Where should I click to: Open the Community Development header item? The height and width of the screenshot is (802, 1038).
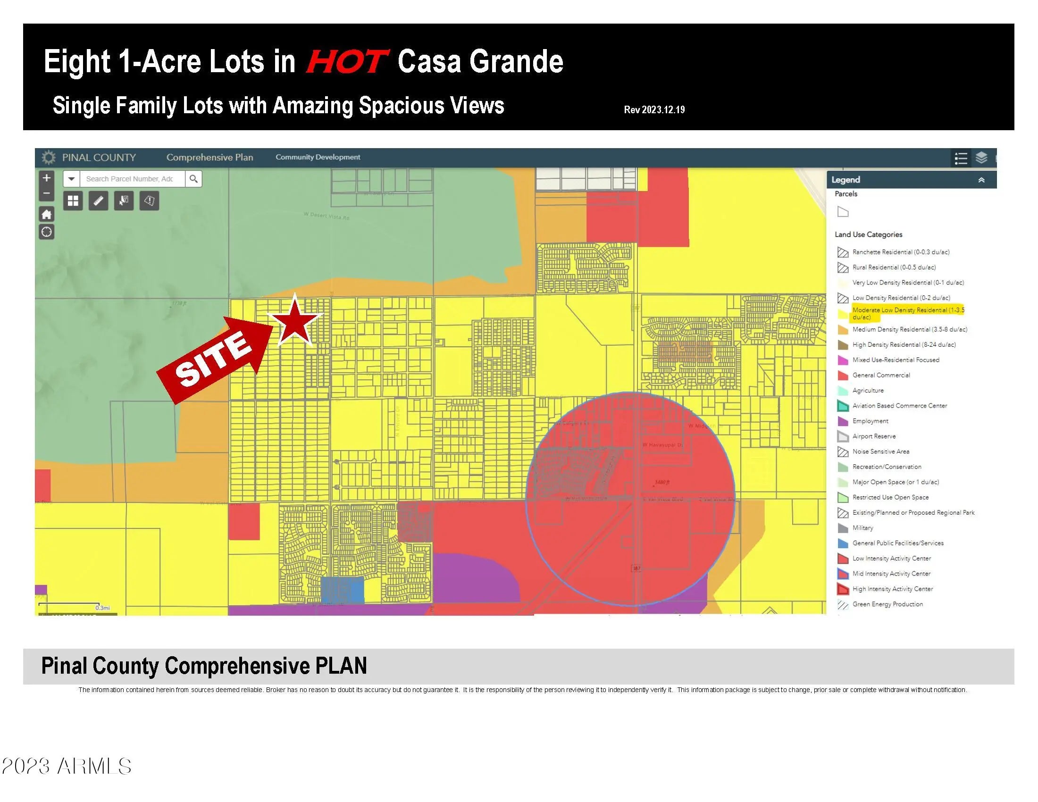click(x=318, y=157)
